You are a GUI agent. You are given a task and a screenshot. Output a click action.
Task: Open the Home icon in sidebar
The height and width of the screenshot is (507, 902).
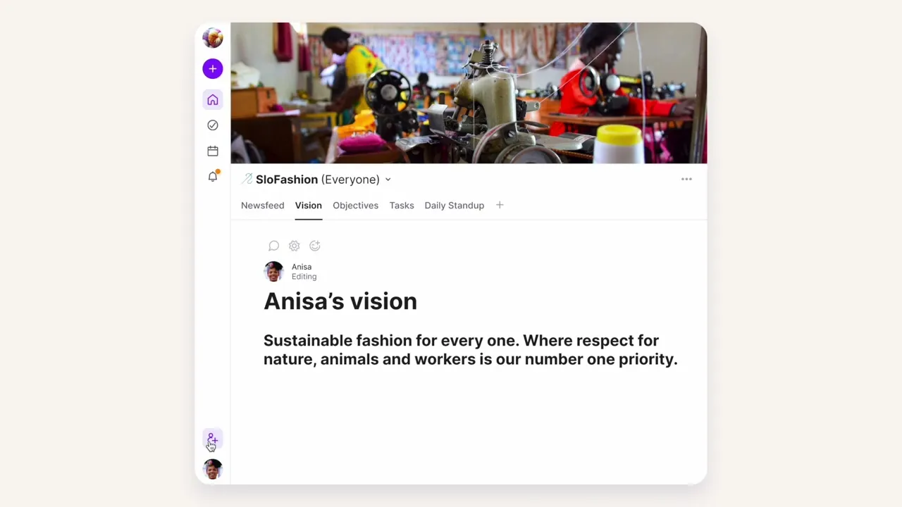pyautogui.click(x=213, y=100)
